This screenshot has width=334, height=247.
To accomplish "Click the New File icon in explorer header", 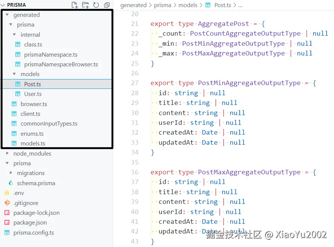I will pyautogui.click(x=75, y=5).
